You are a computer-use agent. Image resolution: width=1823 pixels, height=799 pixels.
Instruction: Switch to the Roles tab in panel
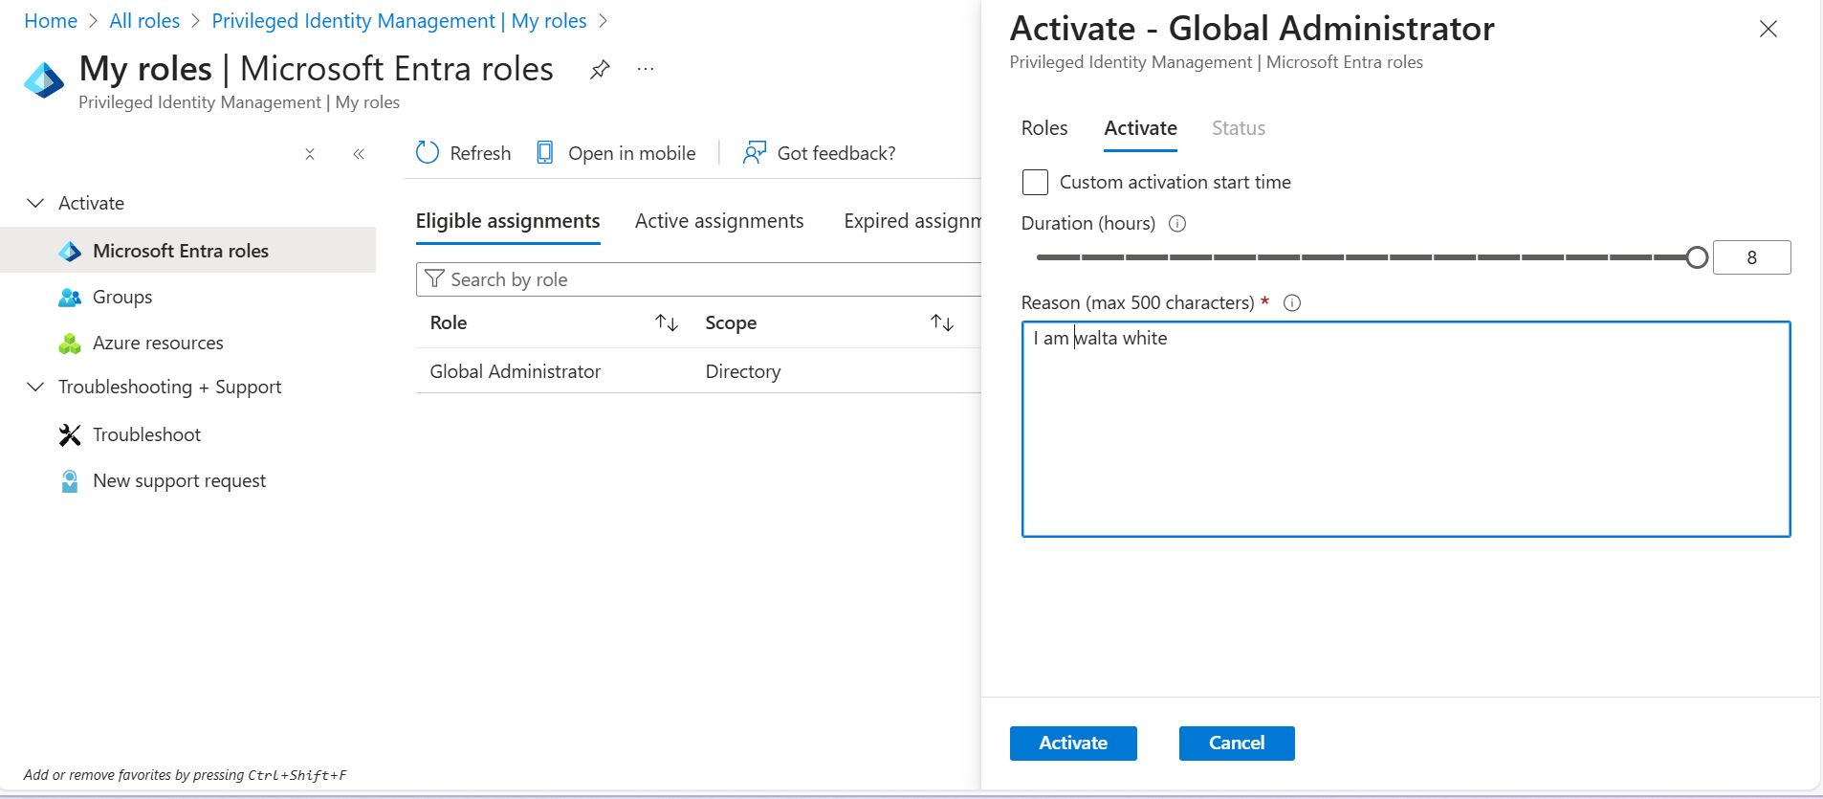(1044, 128)
